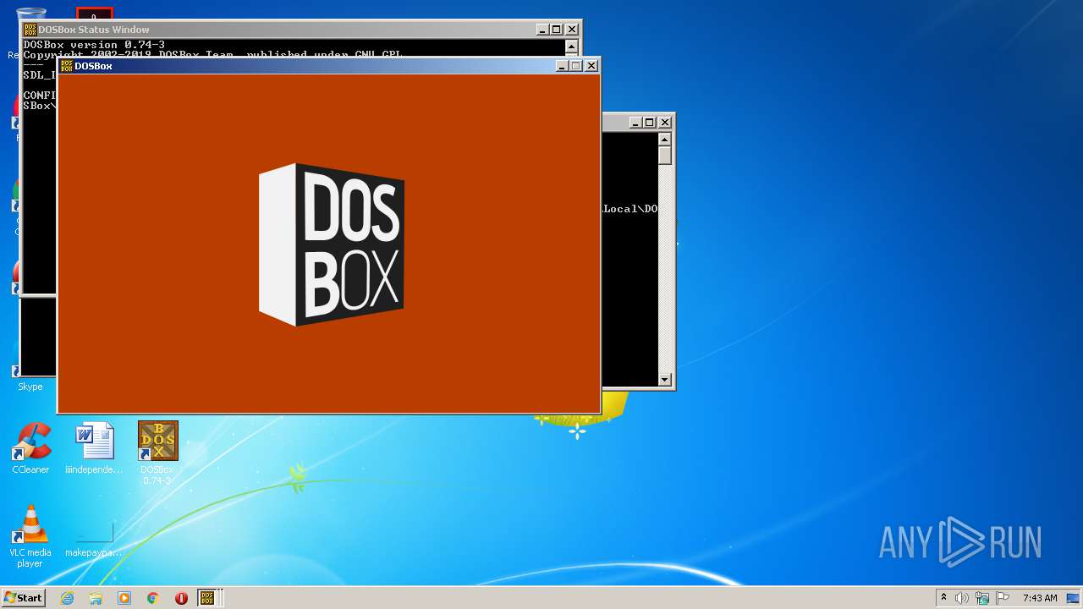Image resolution: width=1083 pixels, height=609 pixels.
Task: Select the VLC media player desktop icon
Action: (30, 535)
